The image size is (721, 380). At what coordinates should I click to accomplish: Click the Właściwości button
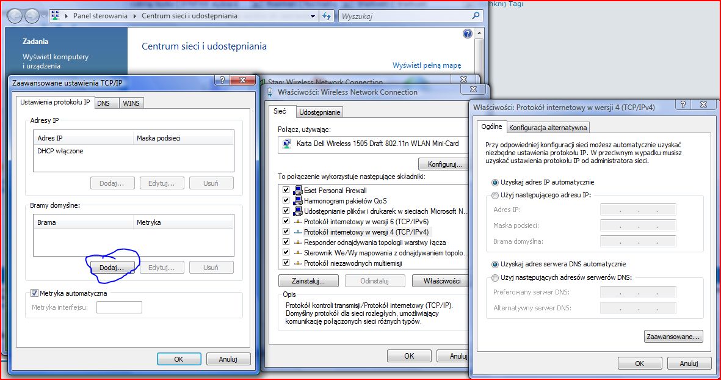[x=441, y=280]
